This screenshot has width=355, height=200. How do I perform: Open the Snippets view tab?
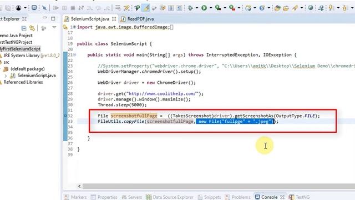coord(210,197)
